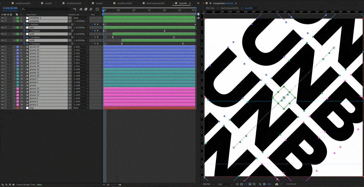Screen dimensions: 364x187
Task: Toggle the Shy layers hide icon
Action: pos(81,9)
